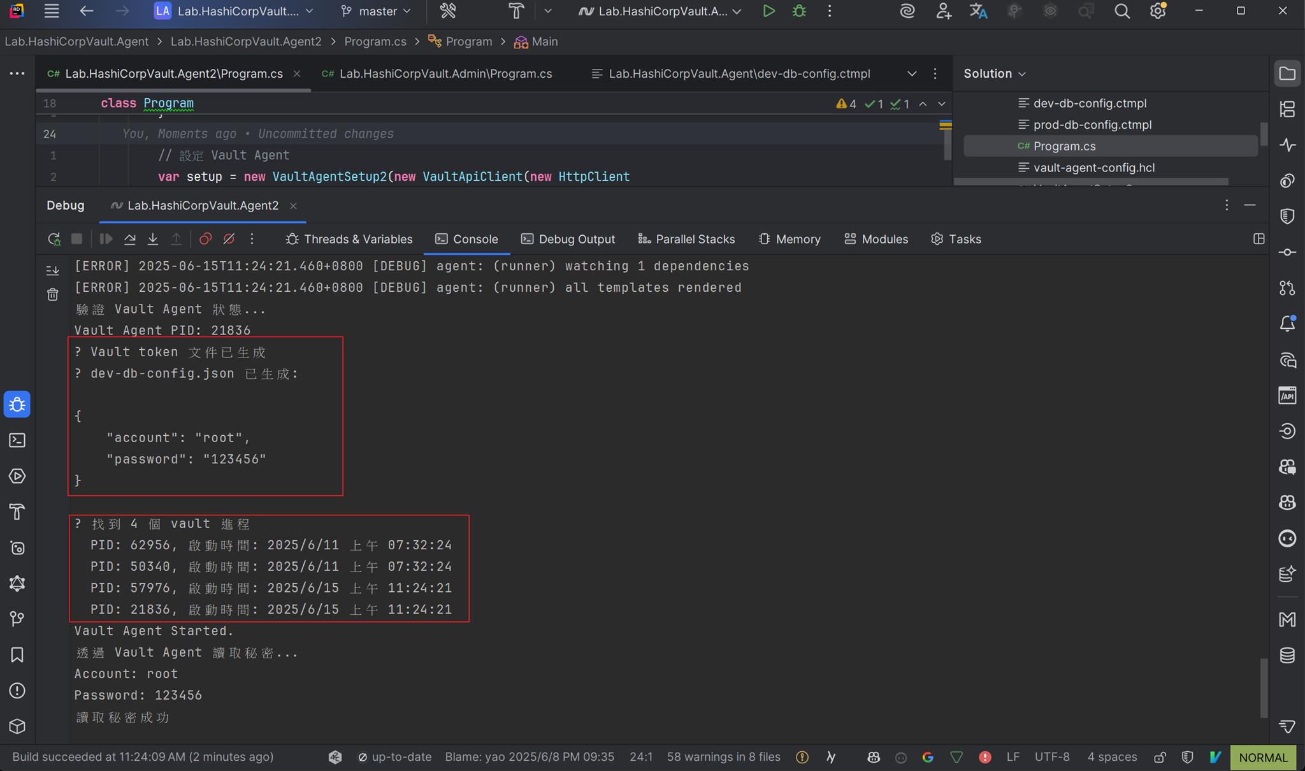Stop the debug session

click(76, 239)
